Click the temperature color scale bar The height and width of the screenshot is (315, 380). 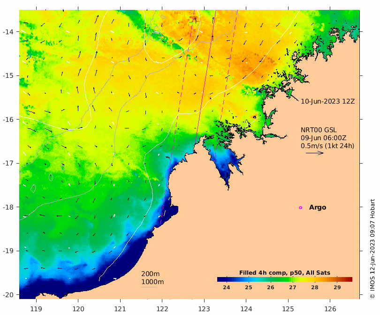tap(285, 279)
